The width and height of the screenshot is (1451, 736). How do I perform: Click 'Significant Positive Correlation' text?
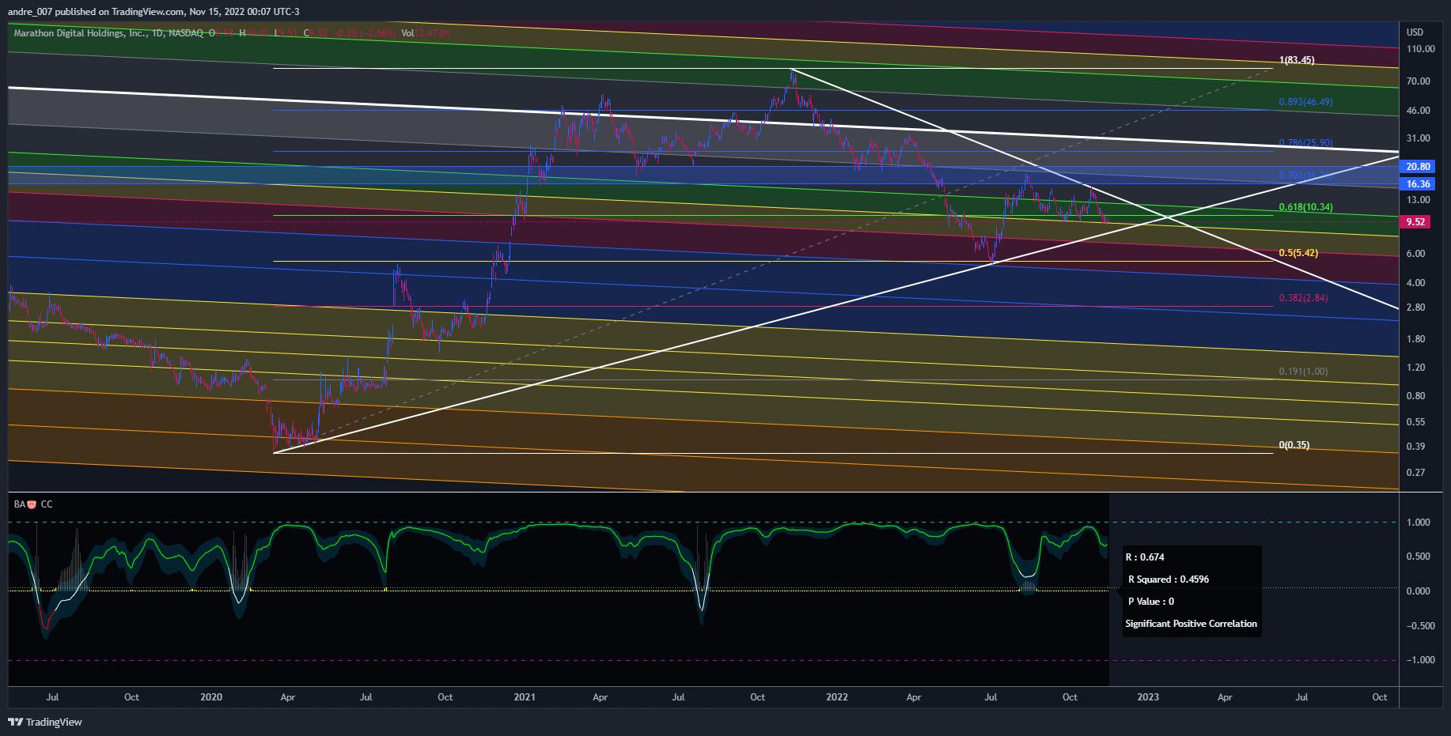pos(1191,624)
